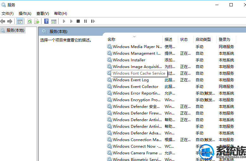Click 网络服务 in Windows Media Player row
This screenshot has height=161, width=246.
click(226, 47)
